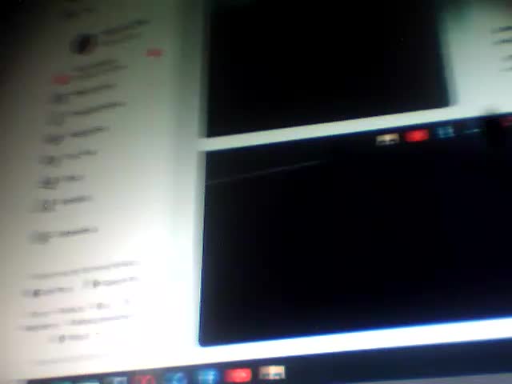Click the blue round icon on bottom taskbar
Image resolution: width=512 pixels, height=384 pixels.
click(178, 378)
